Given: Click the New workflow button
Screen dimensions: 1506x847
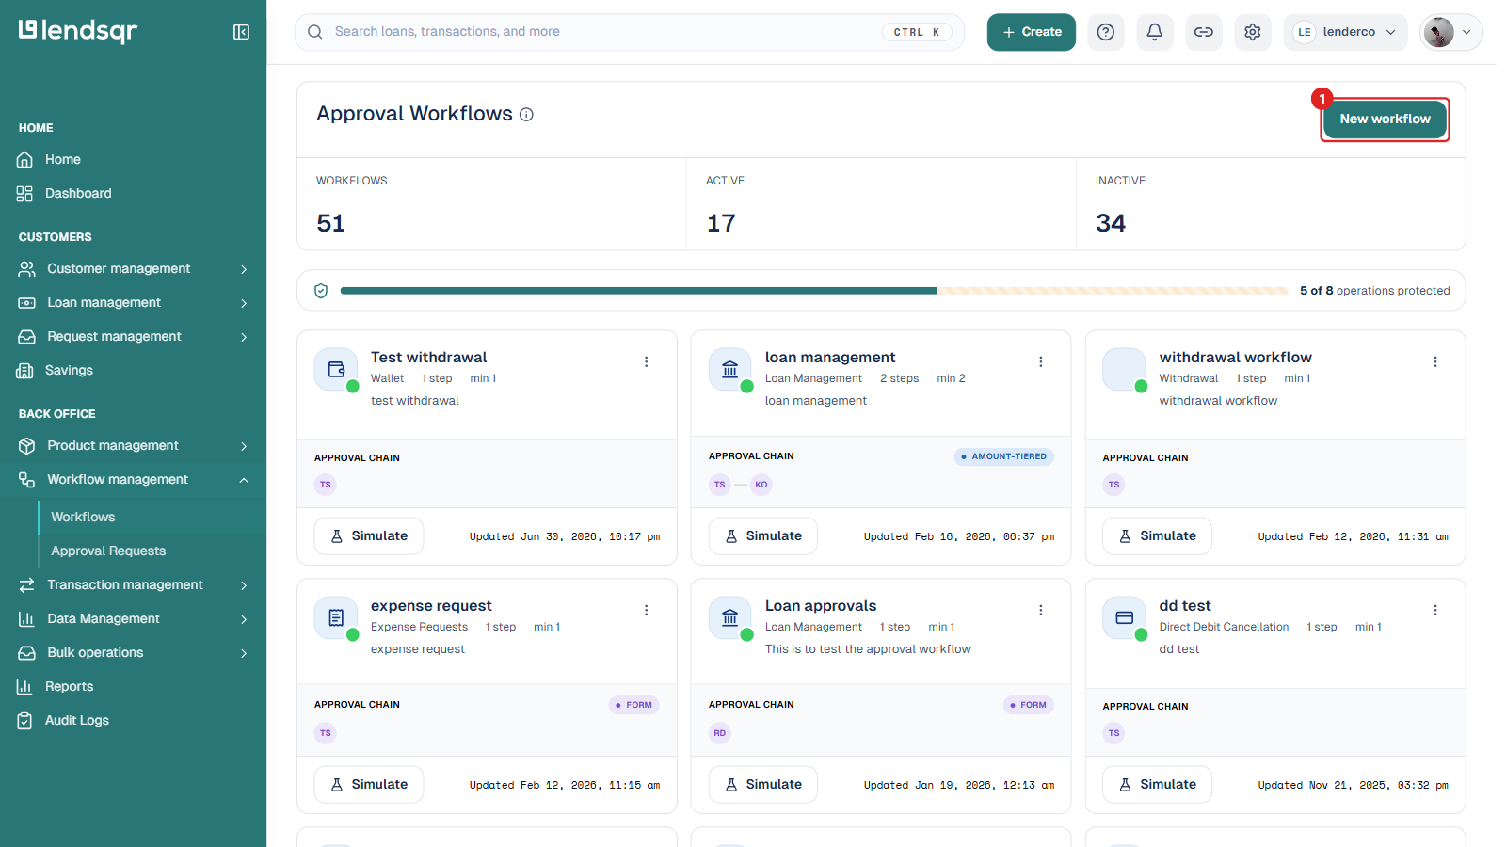Looking at the screenshot, I should tap(1385, 120).
